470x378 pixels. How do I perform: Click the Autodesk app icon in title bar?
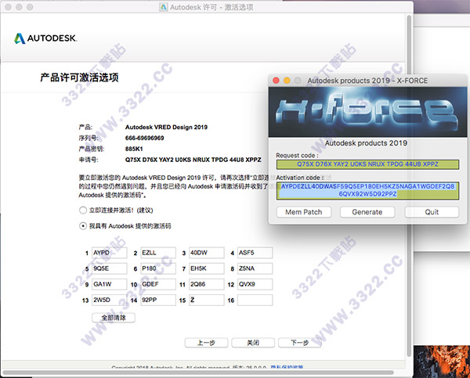point(164,7)
